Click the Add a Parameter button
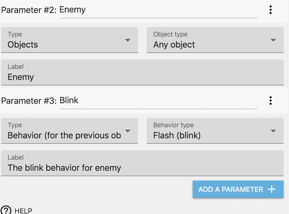The height and width of the screenshot is (214, 289). coord(238,189)
